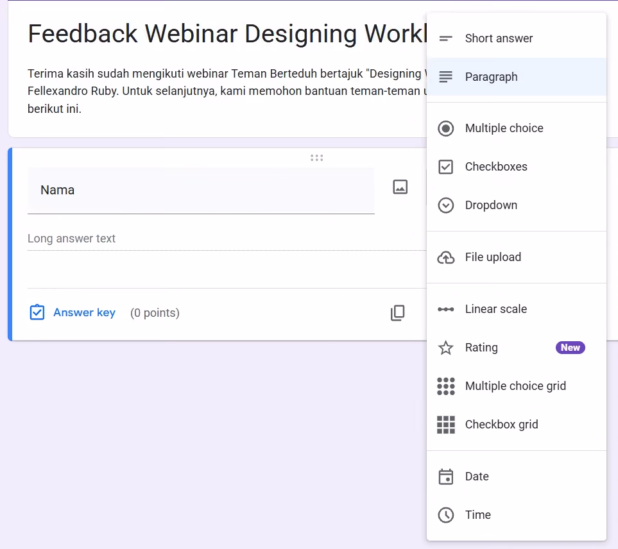Open the Answer key link
This screenshot has height=549, width=618.
84,312
